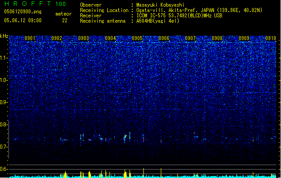Click the kHz axis unit label

click(4, 36)
